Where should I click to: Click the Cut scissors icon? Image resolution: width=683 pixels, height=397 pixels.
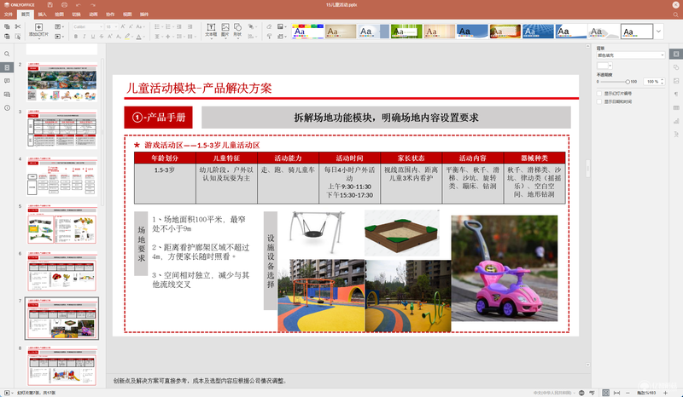click(18, 27)
